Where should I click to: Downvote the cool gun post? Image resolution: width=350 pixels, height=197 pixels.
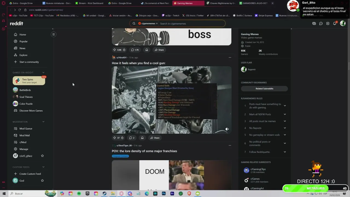122,138
